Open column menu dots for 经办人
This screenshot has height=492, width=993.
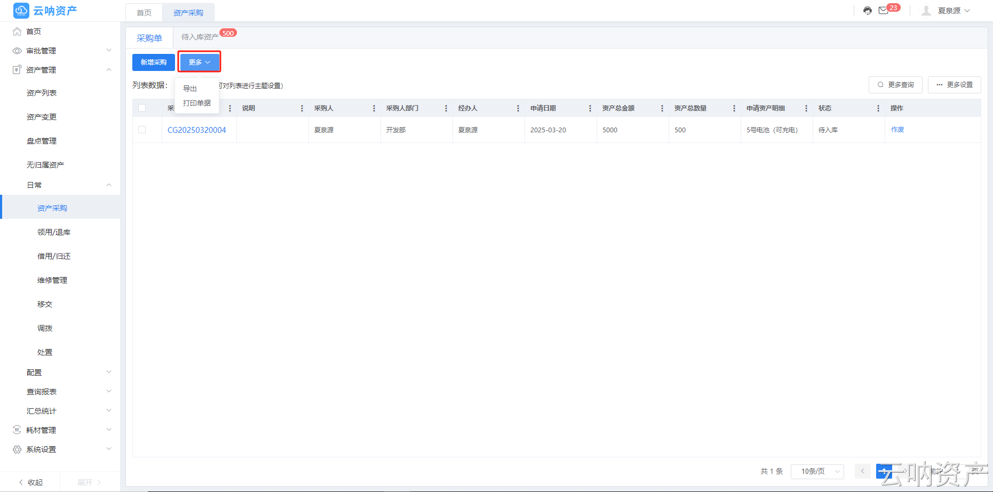pyautogui.click(x=518, y=108)
